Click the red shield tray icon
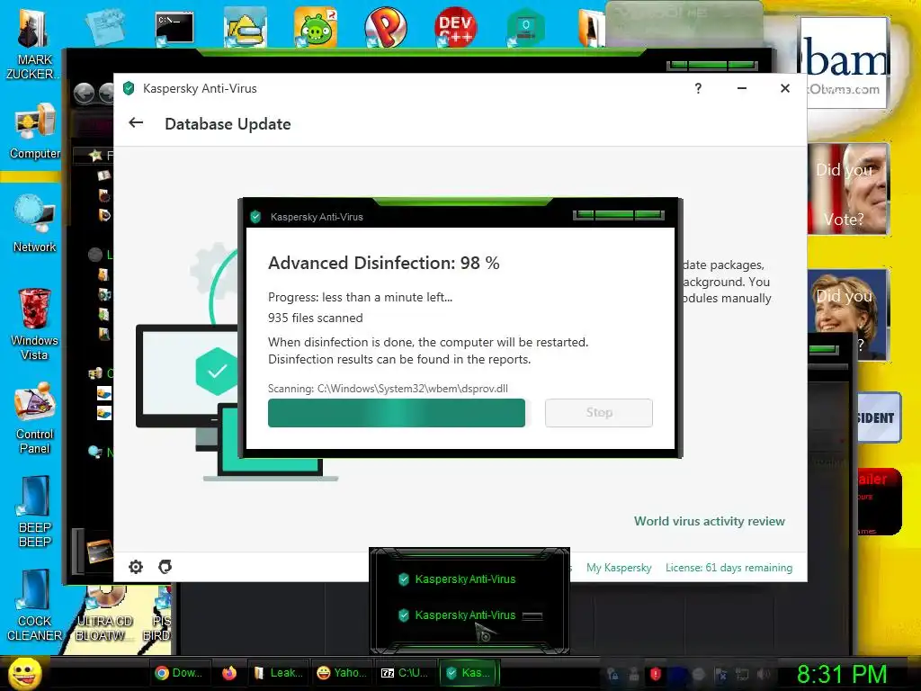The height and width of the screenshot is (691, 921). (x=656, y=674)
